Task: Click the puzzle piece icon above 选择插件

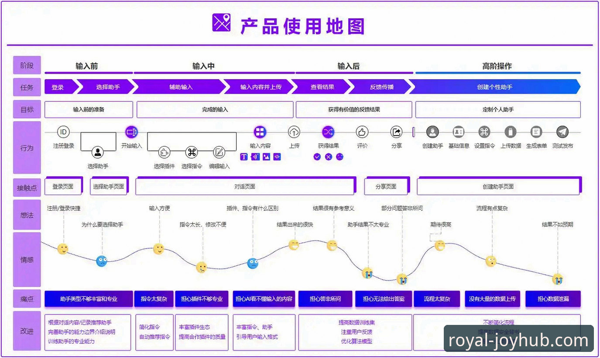Action: click(164, 152)
